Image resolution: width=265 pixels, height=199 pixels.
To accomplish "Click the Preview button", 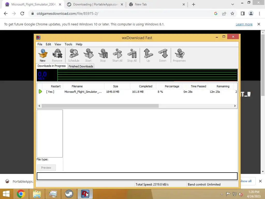I will point(46,168).
